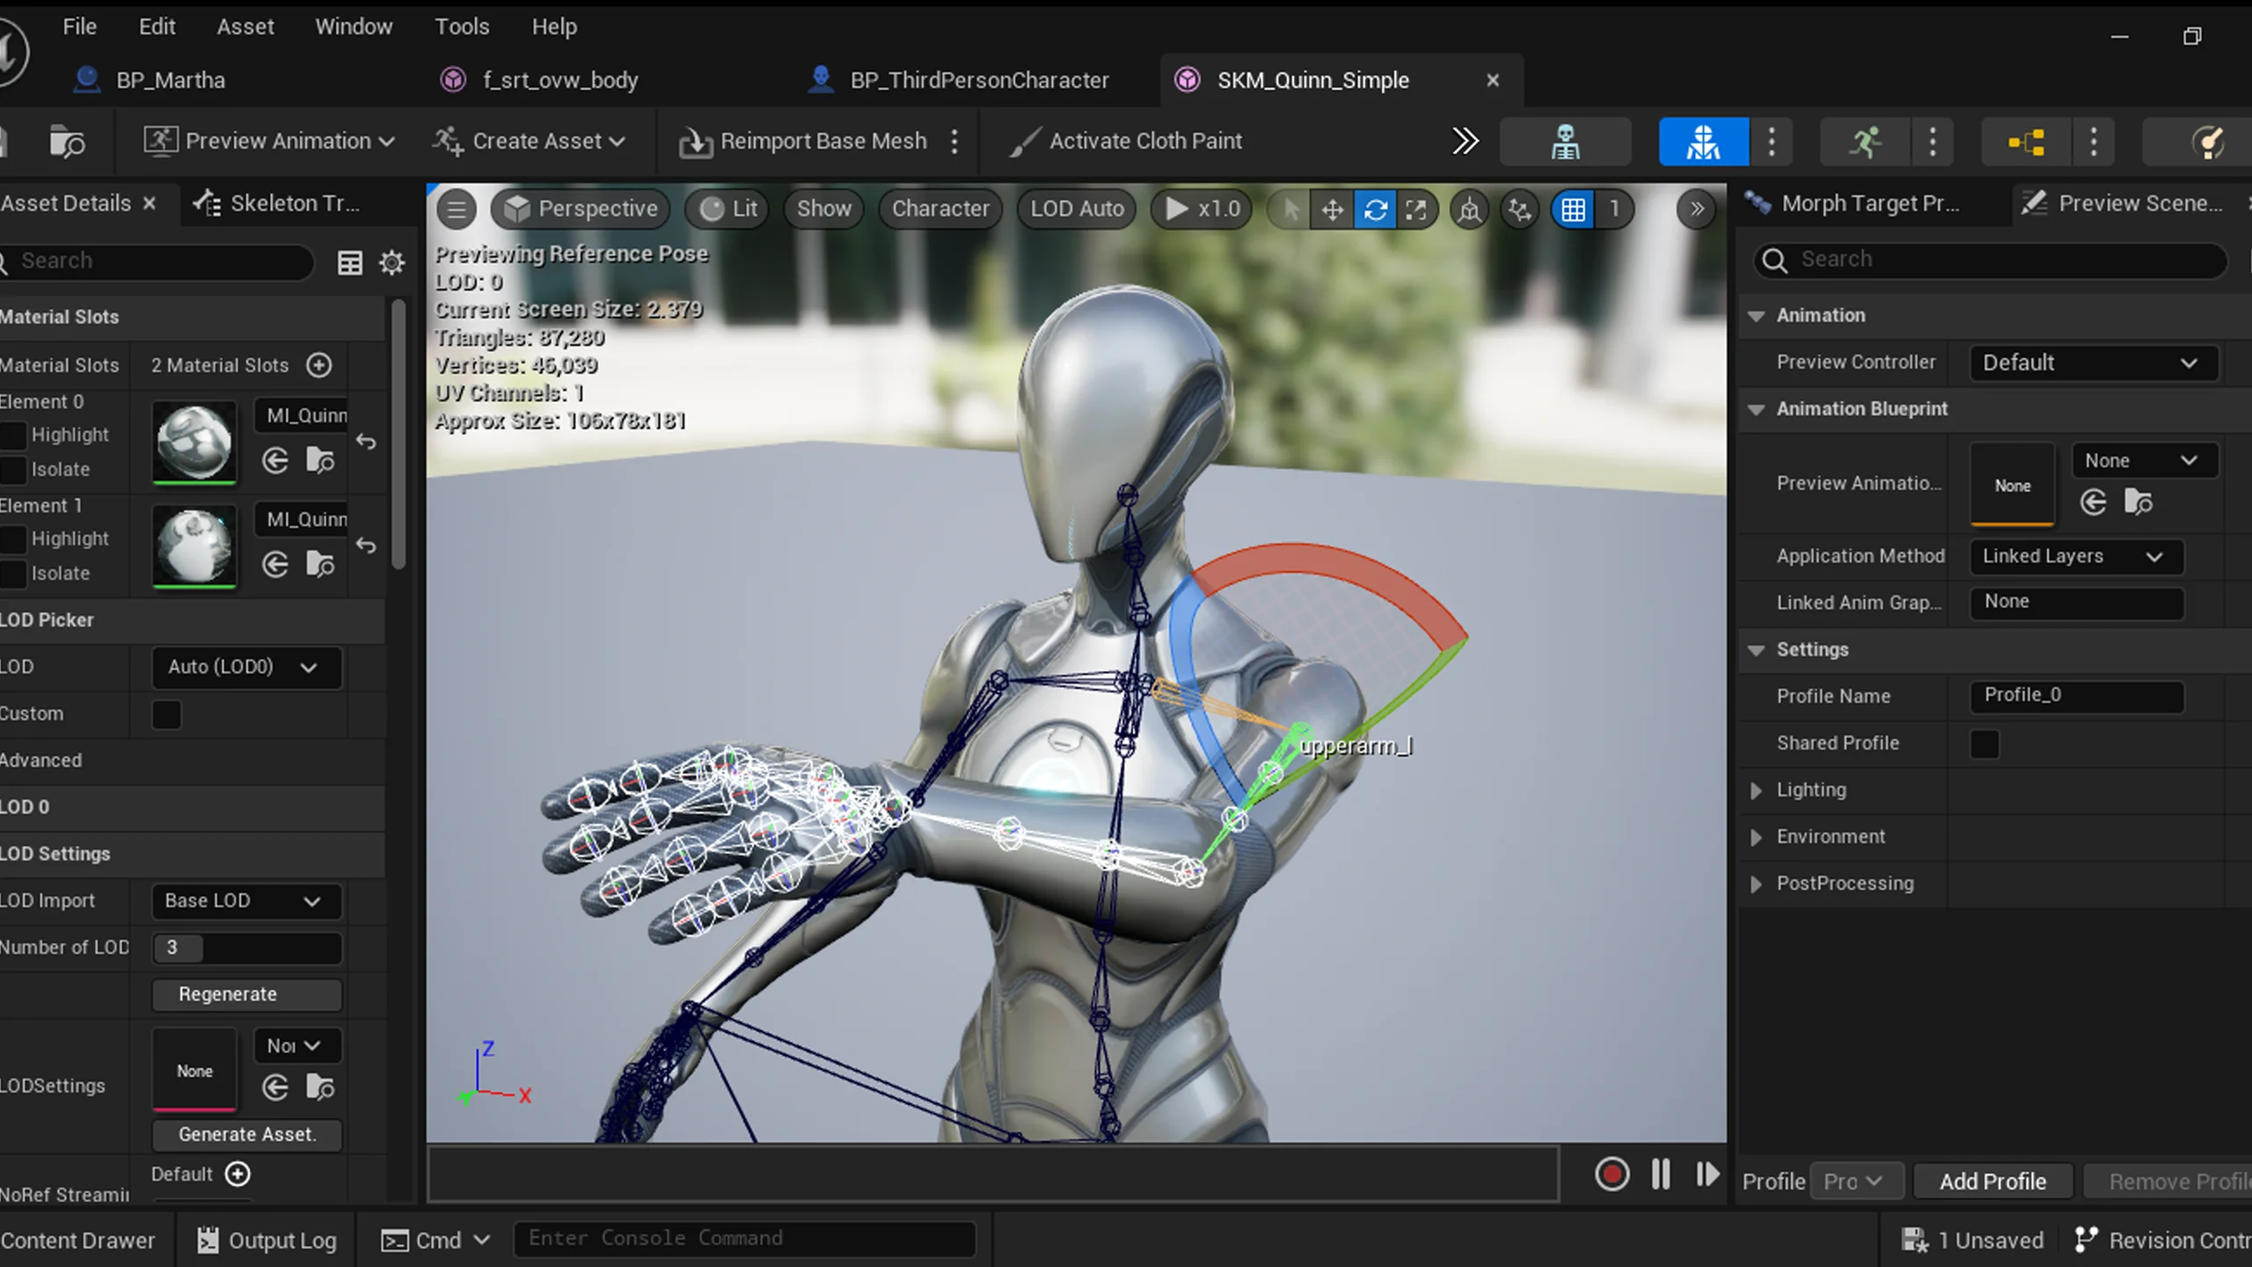The width and height of the screenshot is (2252, 1267).
Task: Click the record button
Action: (x=1612, y=1175)
